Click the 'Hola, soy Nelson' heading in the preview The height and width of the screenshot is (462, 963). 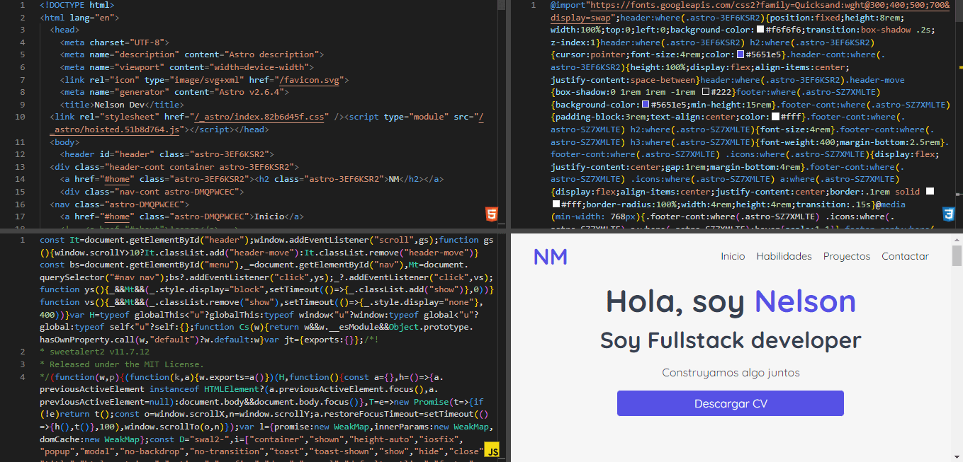click(731, 301)
